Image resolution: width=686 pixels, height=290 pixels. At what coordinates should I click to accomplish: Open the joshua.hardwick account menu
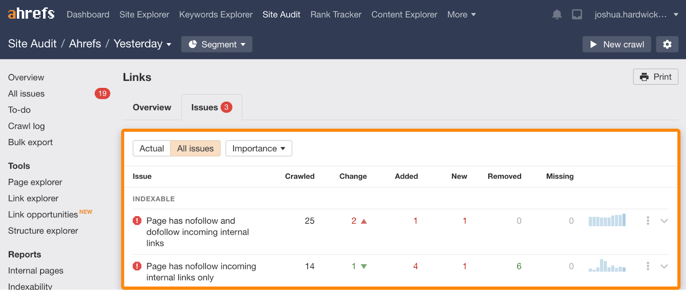point(636,15)
